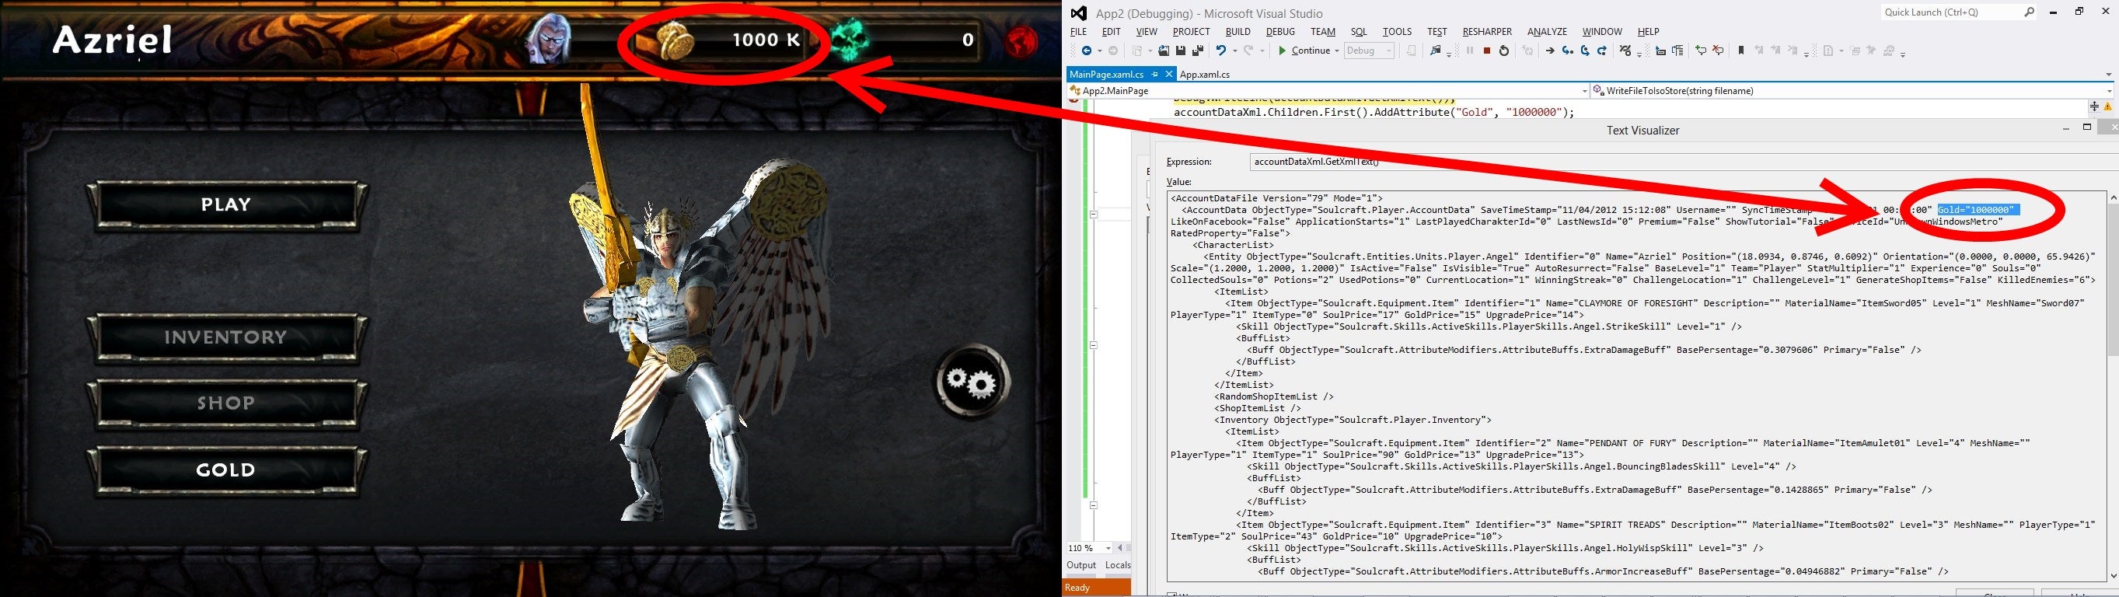Toggle a bookmark on the current line

click(x=1741, y=51)
